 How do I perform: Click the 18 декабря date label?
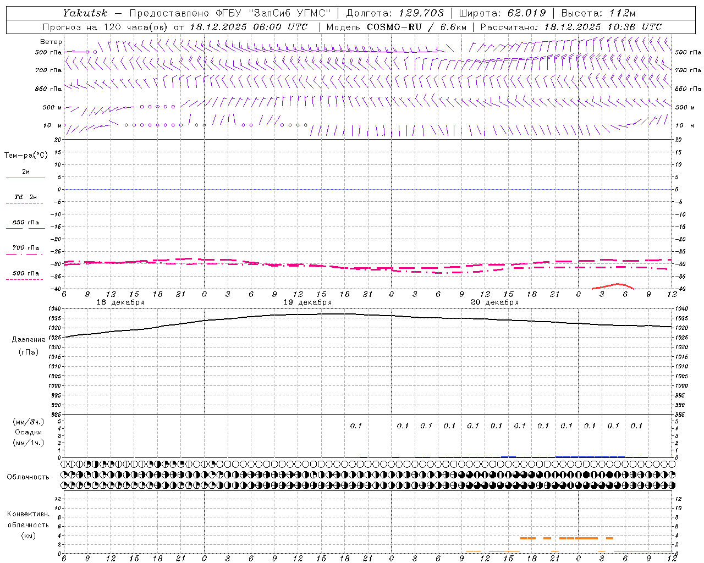point(120,302)
